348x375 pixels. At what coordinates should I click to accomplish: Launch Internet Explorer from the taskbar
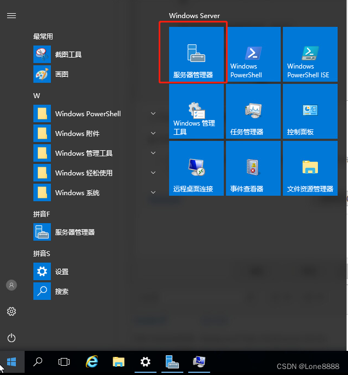tap(92, 362)
